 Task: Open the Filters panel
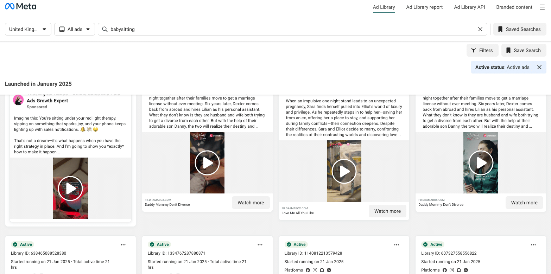tap(482, 50)
